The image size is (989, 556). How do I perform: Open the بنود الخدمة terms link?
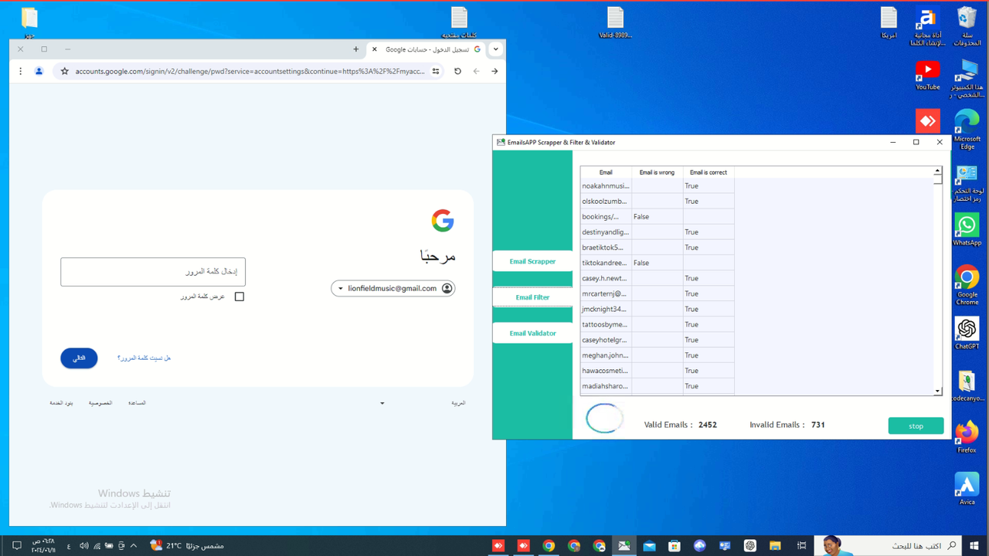[x=61, y=403]
